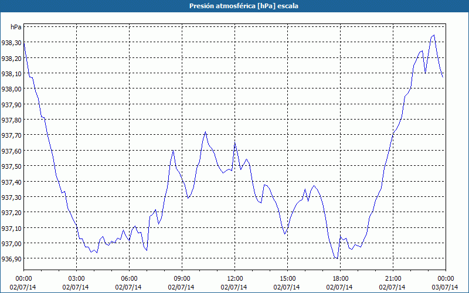This screenshot has width=469, height=293.
Task: Select the 938,20 y-axis label
Action: point(11,58)
